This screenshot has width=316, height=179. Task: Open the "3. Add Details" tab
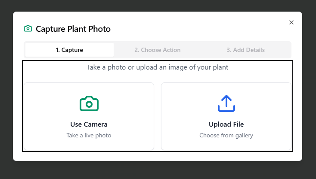click(245, 50)
